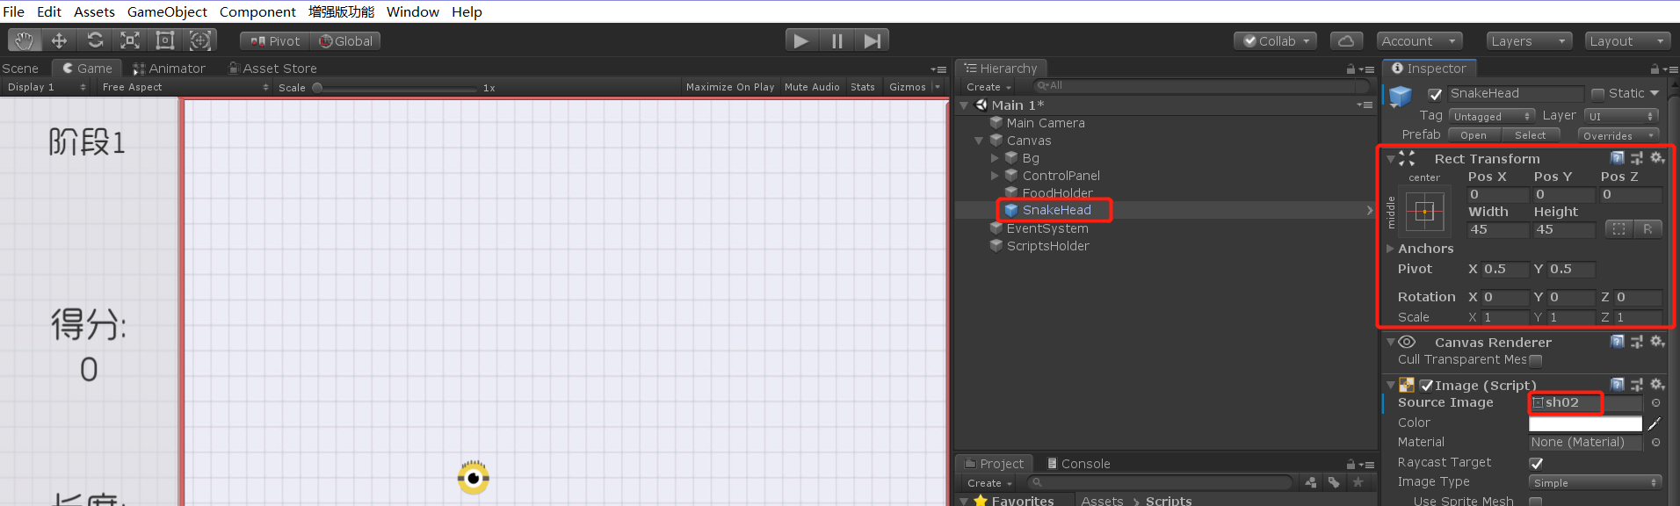Click the Pause button

point(836,40)
